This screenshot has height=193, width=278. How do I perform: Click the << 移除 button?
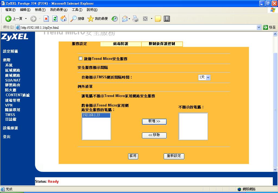click(x=154, y=135)
